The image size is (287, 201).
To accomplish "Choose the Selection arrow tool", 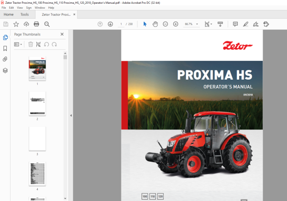I will tap(145, 24).
